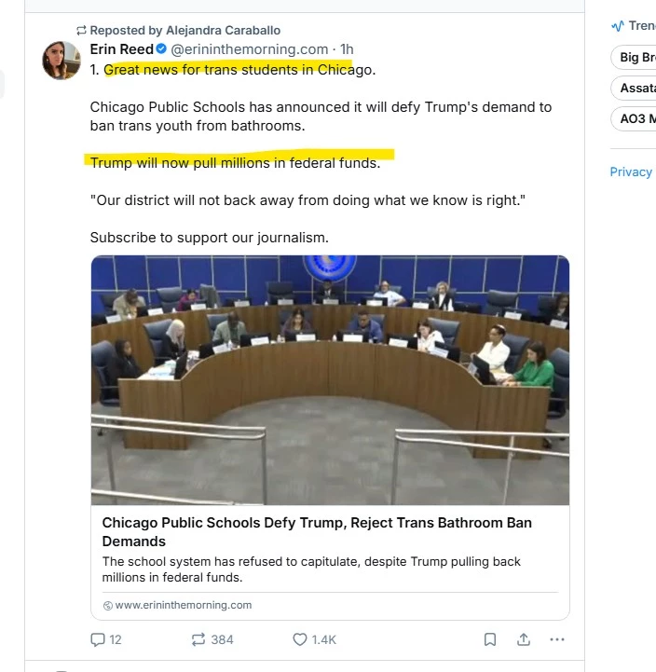
Task: Click the repost icon beside 'Reposted by'
Action: coord(81,31)
